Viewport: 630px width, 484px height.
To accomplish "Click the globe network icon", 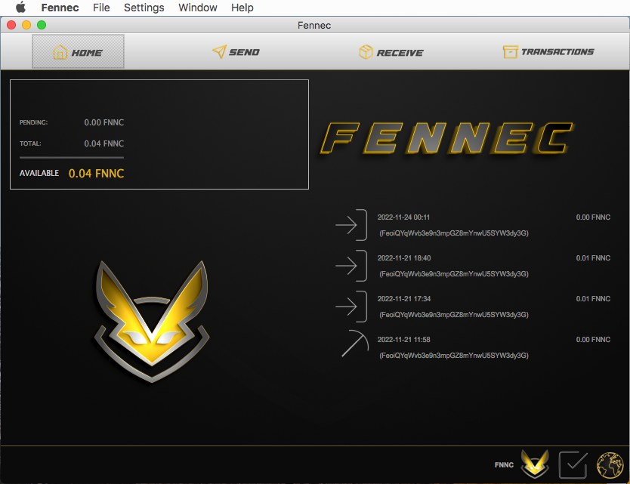I will [609, 464].
